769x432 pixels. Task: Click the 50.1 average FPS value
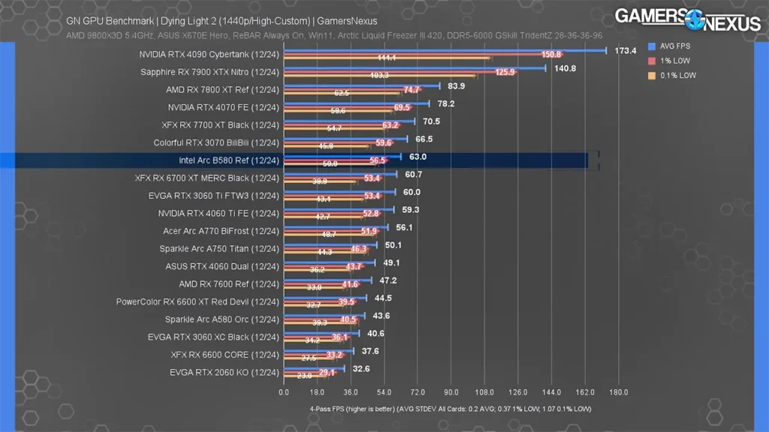point(394,245)
